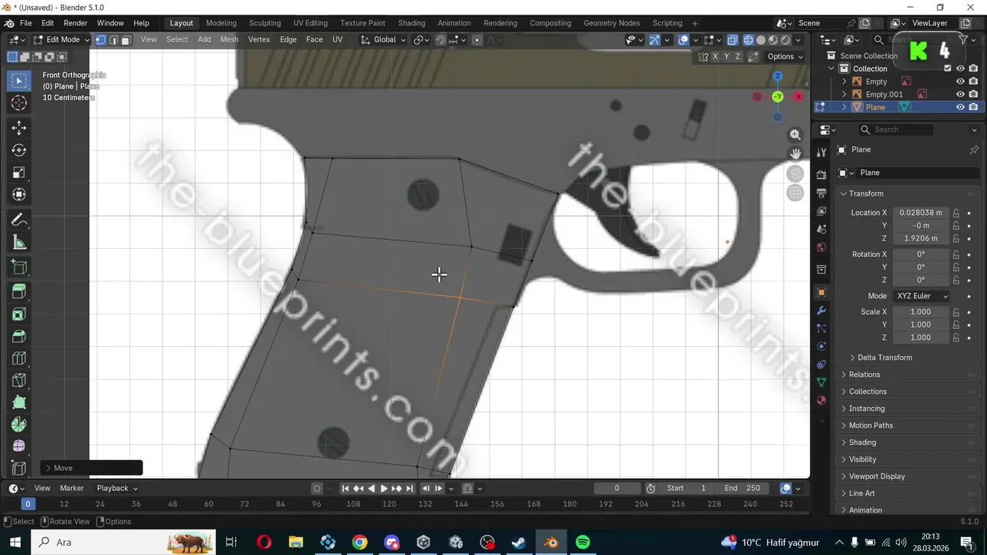Open the Modifiers wrench properties tab

(x=821, y=311)
